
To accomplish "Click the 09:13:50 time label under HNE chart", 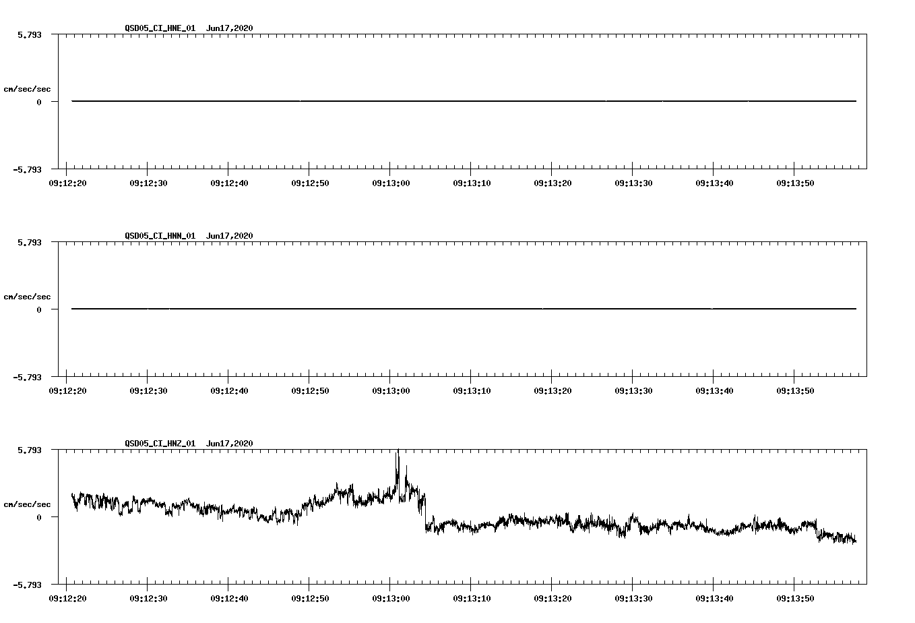I will (x=795, y=183).
